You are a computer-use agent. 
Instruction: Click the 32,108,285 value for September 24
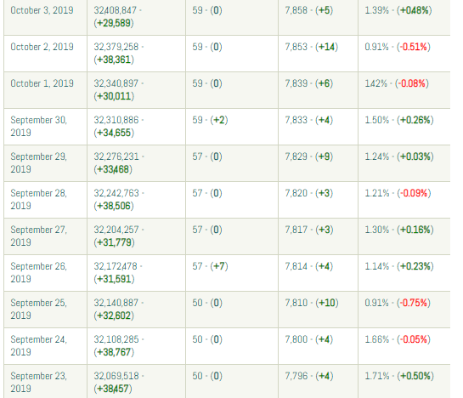116,339
